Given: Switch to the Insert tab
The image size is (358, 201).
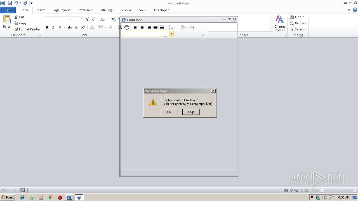Looking at the screenshot, I should (41, 10).
